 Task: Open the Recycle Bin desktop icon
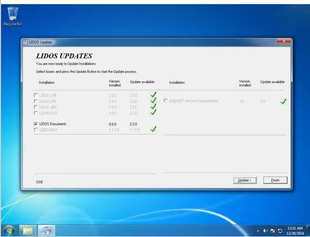pyautogui.click(x=13, y=17)
